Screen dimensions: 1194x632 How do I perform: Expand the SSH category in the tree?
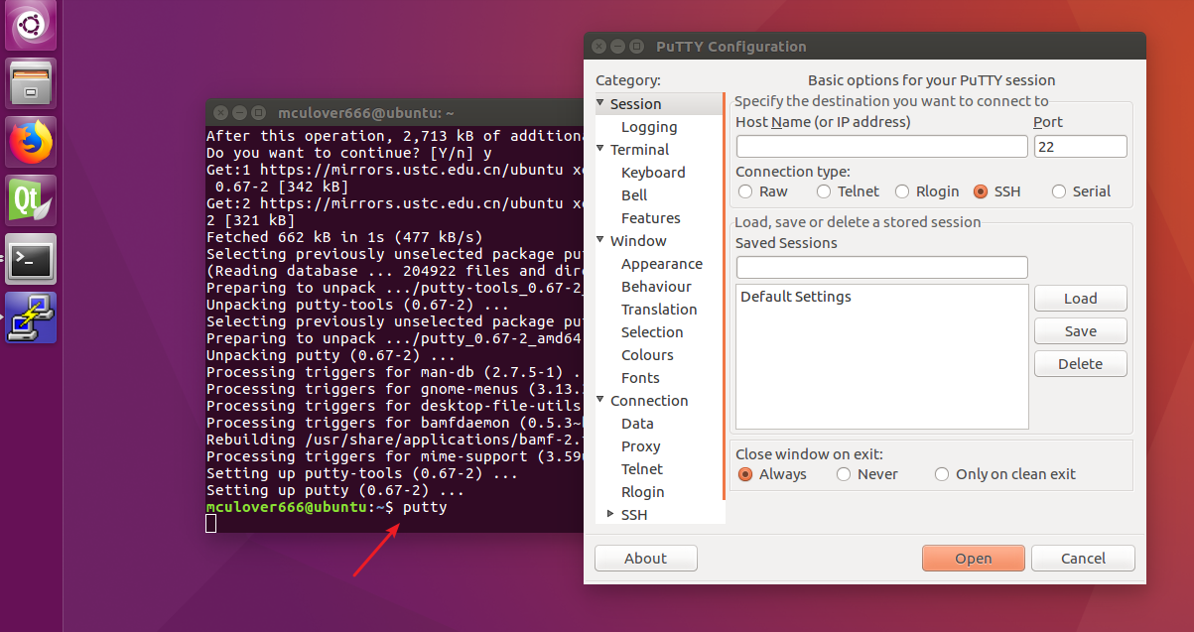point(610,514)
